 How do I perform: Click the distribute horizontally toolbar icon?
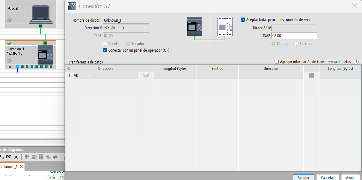coord(48,157)
